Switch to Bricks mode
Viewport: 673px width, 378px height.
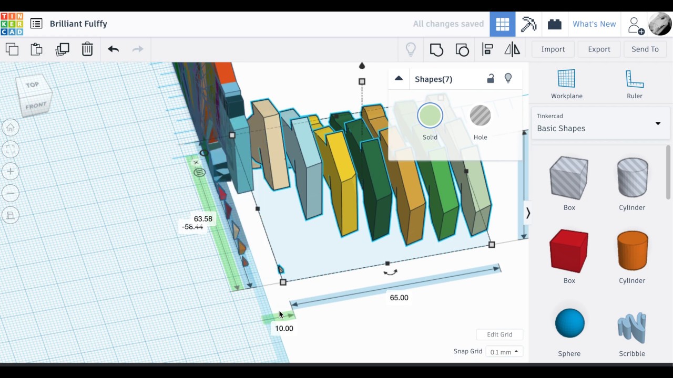pos(554,24)
